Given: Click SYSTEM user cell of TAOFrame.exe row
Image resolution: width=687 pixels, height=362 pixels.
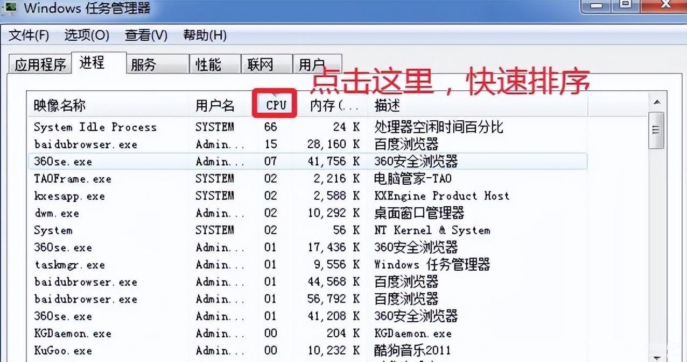Looking at the screenshot, I should tap(215, 179).
